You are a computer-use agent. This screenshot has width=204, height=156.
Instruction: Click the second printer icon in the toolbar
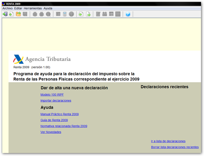tap(41, 14)
